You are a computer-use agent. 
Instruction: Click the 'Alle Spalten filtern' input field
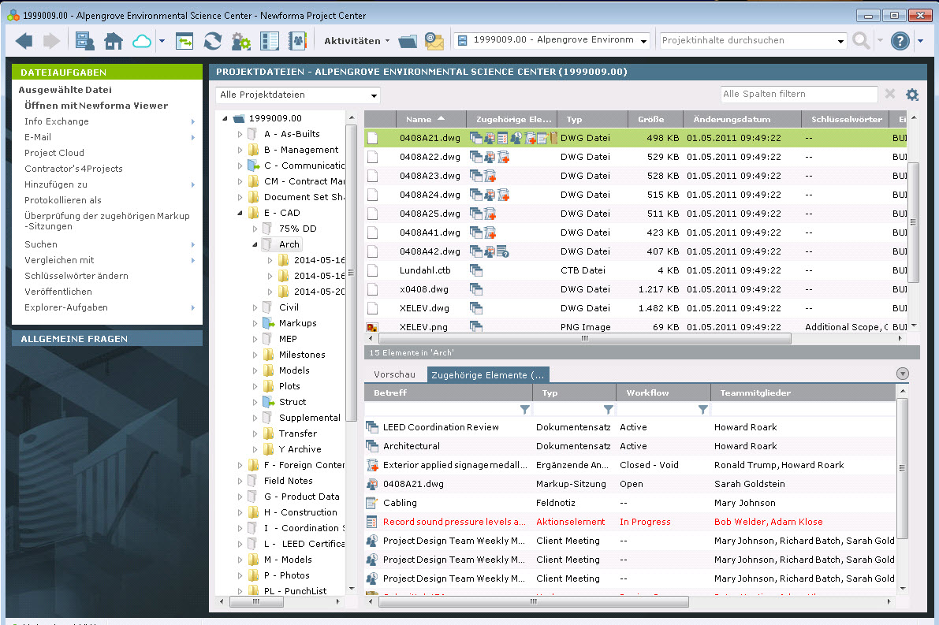[798, 95]
